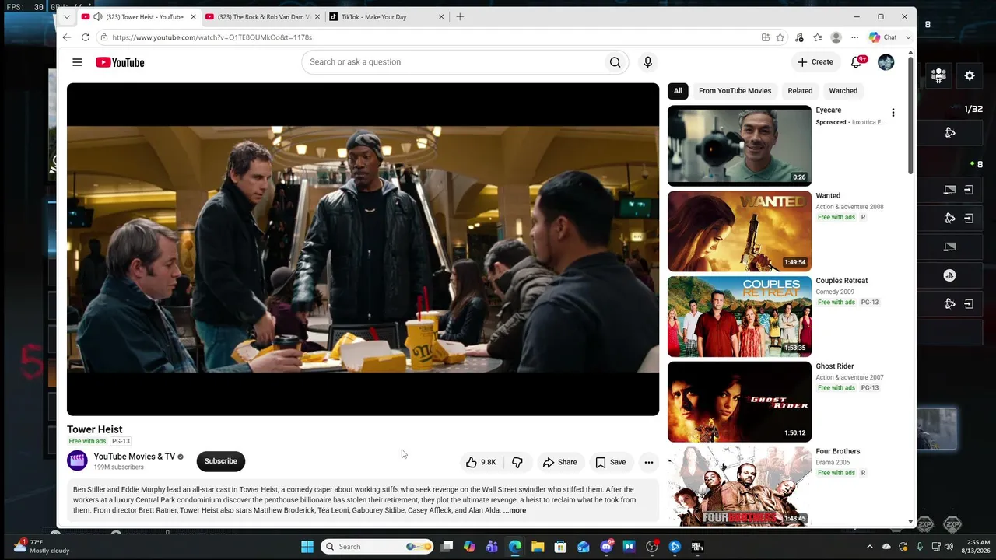Image resolution: width=996 pixels, height=560 pixels.
Task: Click the Tower Heist video player
Action: click(363, 250)
